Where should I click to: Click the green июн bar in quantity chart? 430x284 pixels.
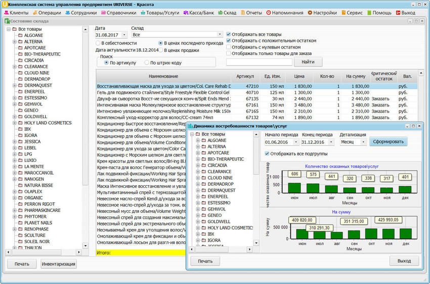(294, 188)
